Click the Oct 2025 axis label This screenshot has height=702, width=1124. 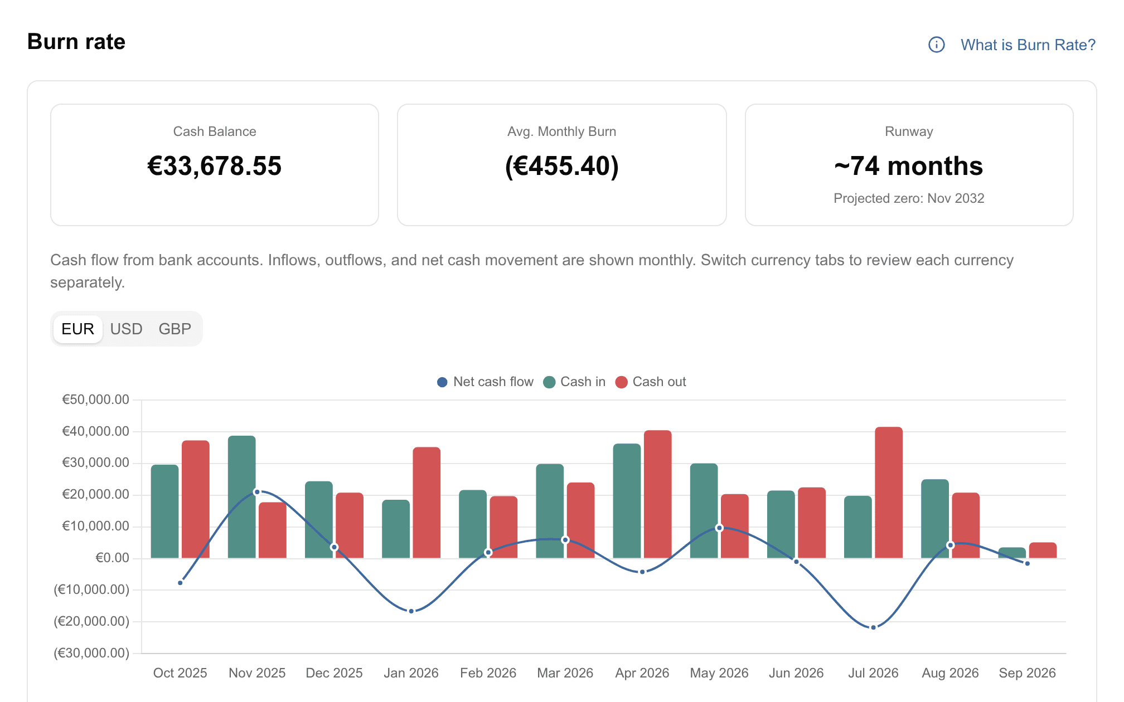(180, 673)
